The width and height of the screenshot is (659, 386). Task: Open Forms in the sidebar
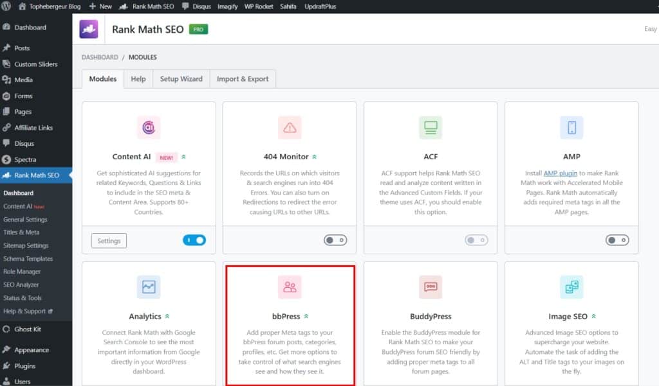coord(24,96)
